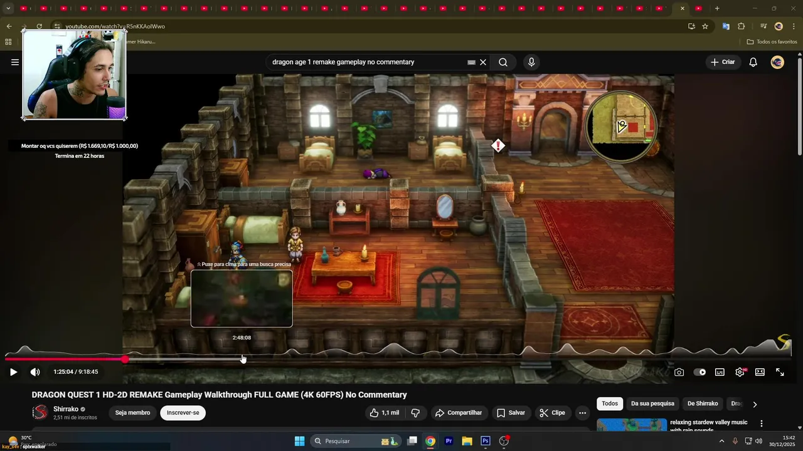Viewport: 803px width, 451px height.
Task: Open YouTube notifications bell
Action: point(753,62)
